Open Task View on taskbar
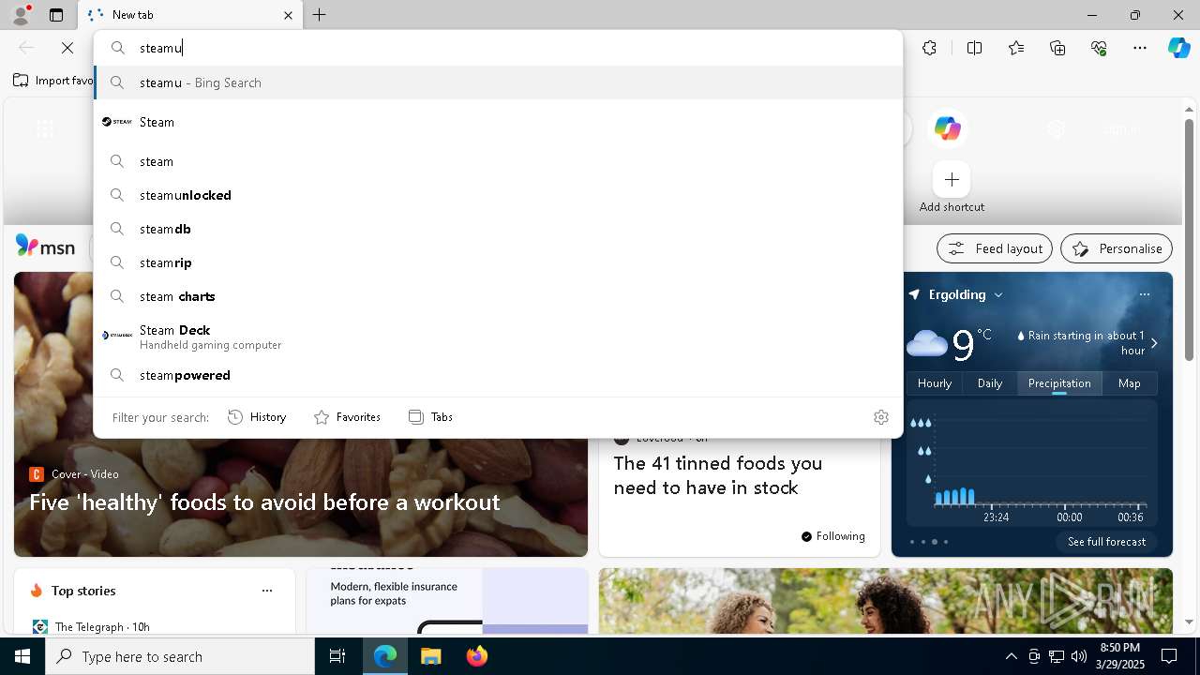Viewport: 1200px width, 675px height. (337, 656)
